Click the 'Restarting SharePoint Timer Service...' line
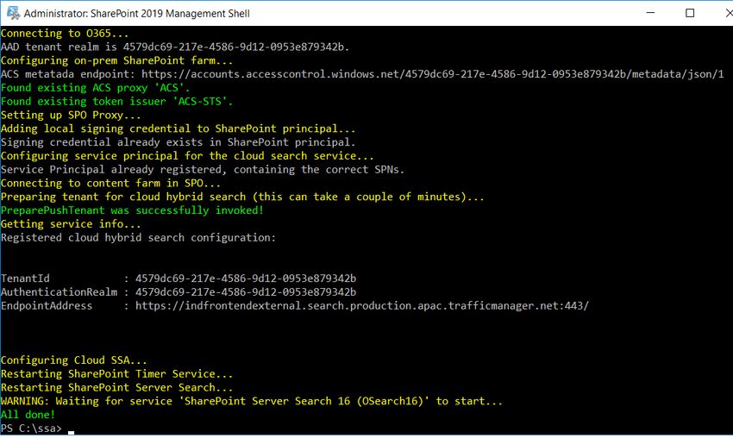Image resolution: width=733 pixels, height=438 pixels. pos(116,374)
